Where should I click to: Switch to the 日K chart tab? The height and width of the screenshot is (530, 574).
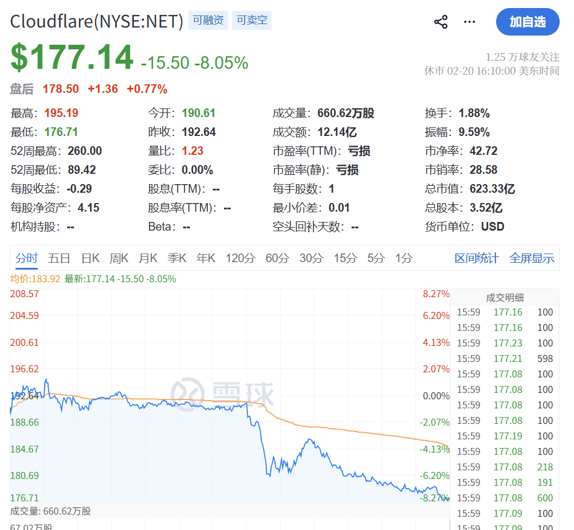point(90,258)
